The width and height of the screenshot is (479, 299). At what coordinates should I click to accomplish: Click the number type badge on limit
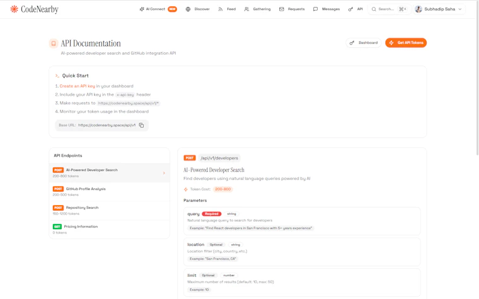(229, 276)
